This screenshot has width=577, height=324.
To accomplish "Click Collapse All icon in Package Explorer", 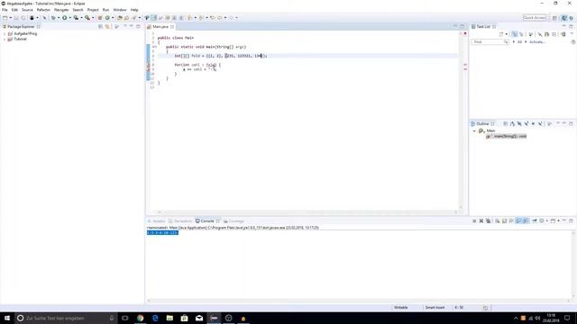I will [100, 26].
